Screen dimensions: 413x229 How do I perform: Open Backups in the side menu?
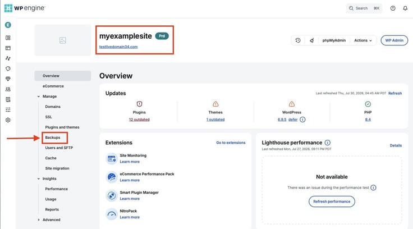click(x=53, y=138)
